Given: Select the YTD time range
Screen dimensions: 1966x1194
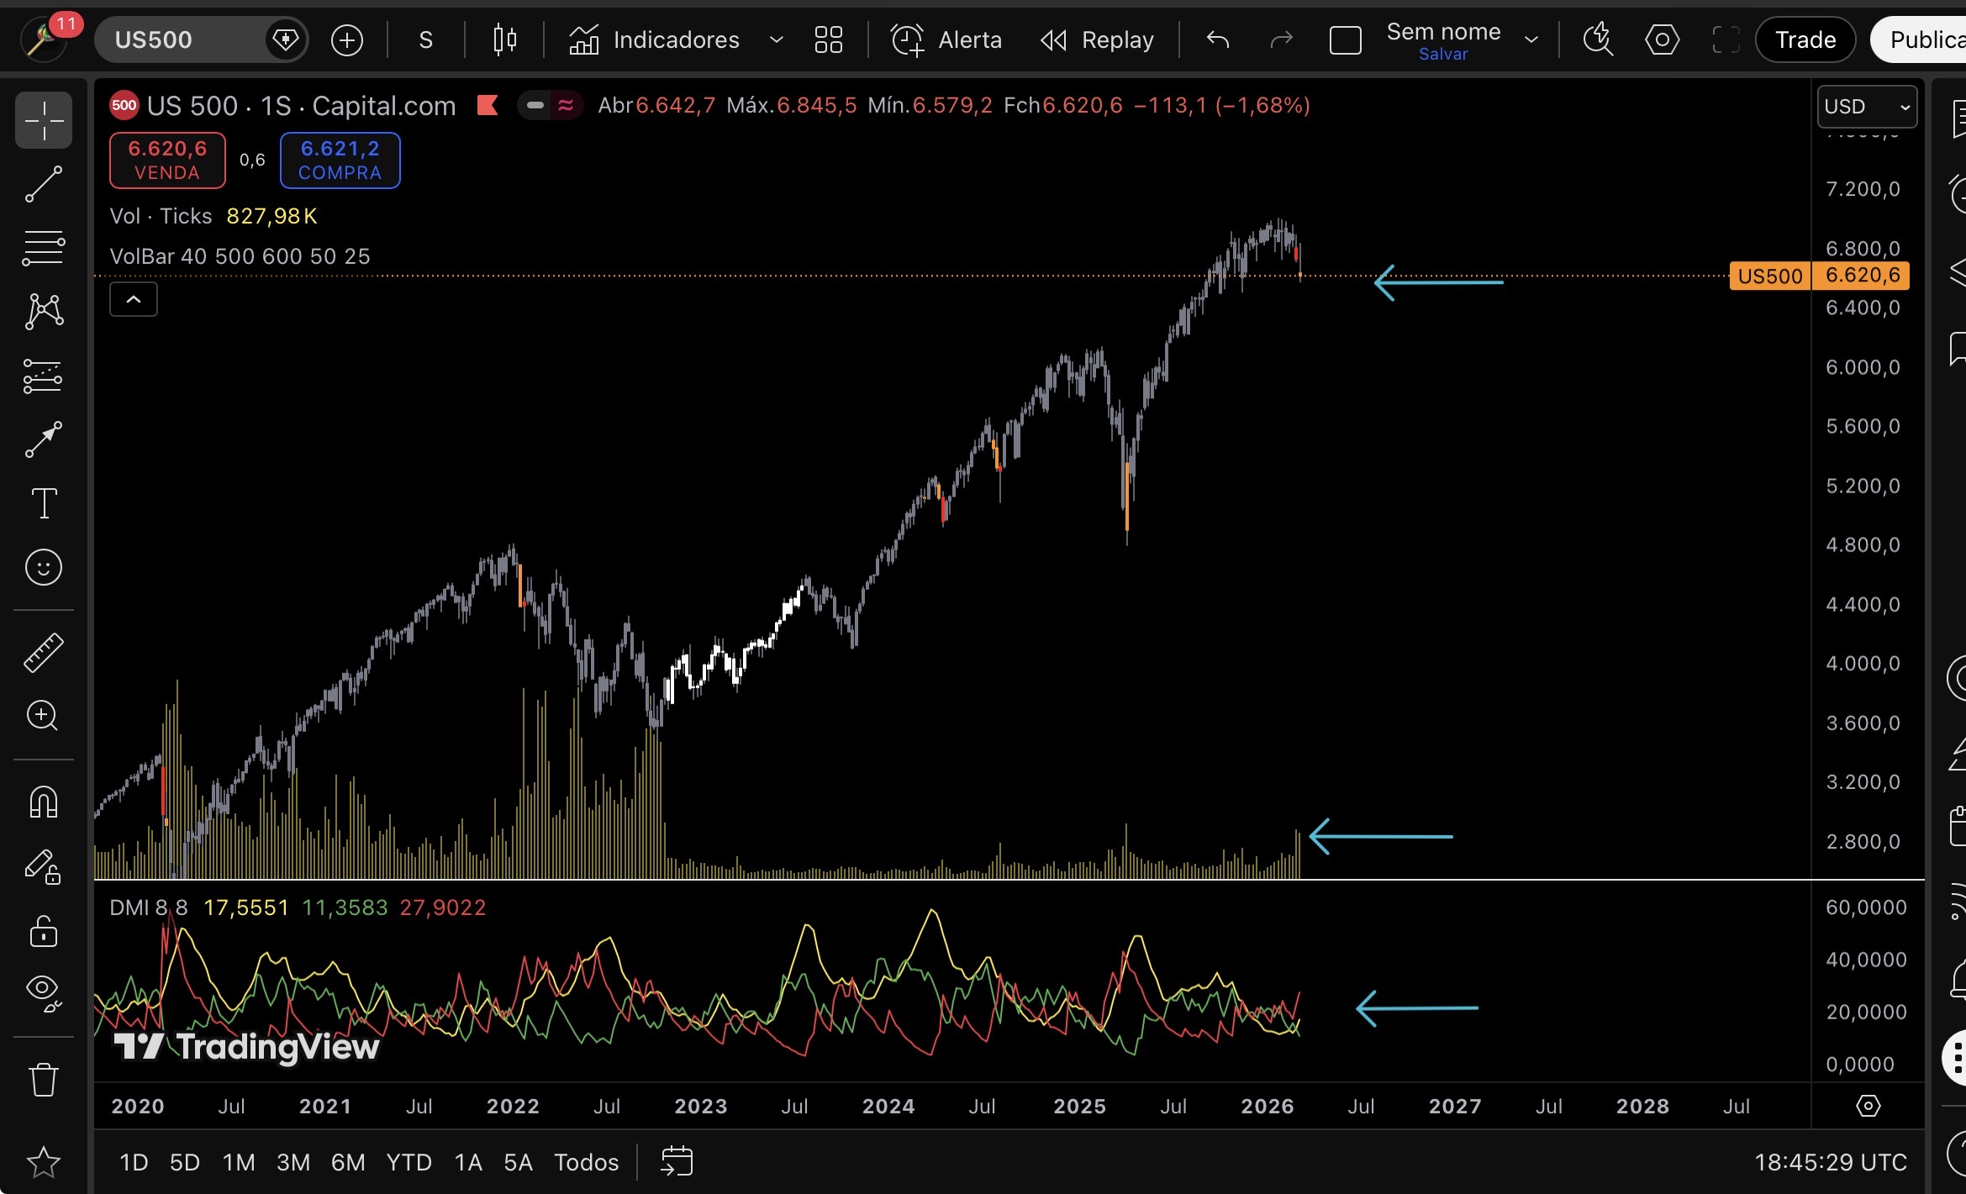Looking at the screenshot, I should (408, 1162).
